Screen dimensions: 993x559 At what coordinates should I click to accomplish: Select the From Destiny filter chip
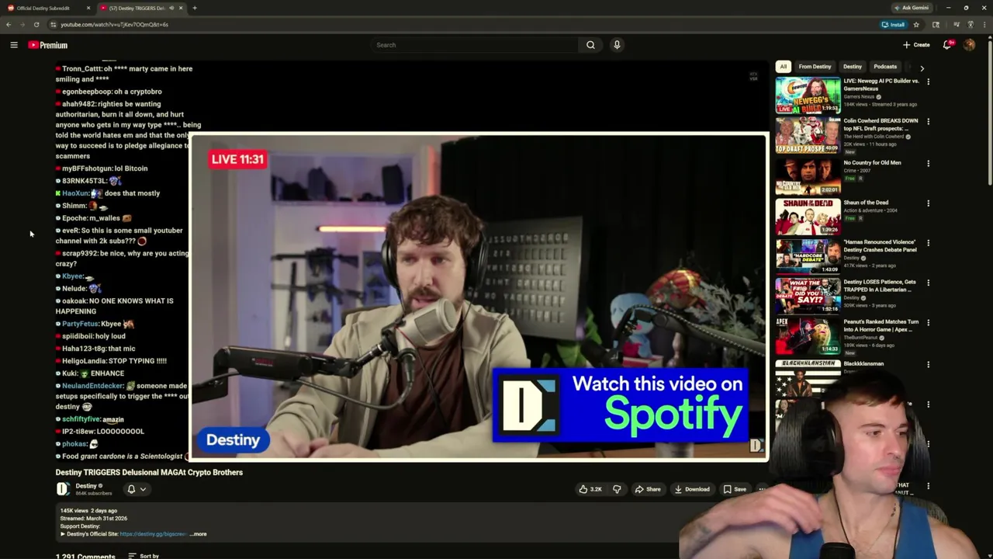[815, 67]
